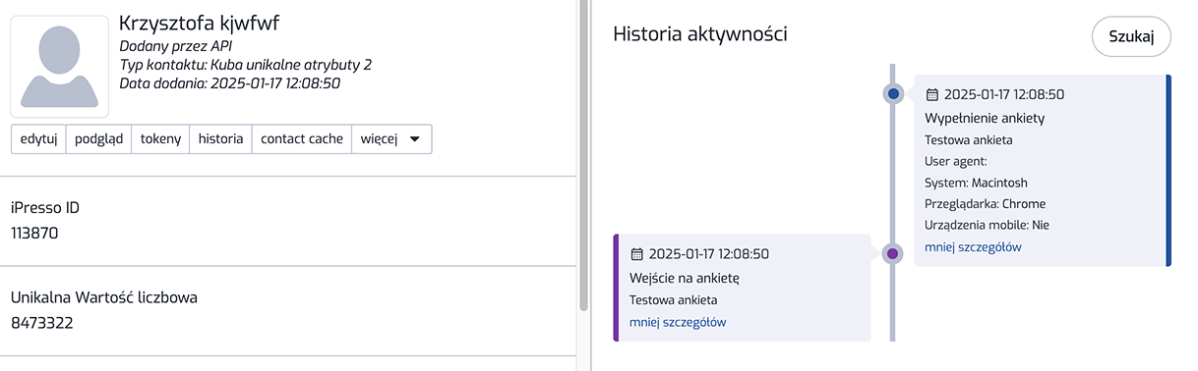The width and height of the screenshot is (1198, 371).
Task: Click the iPresso ID value 113870
Action: (x=34, y=234)
